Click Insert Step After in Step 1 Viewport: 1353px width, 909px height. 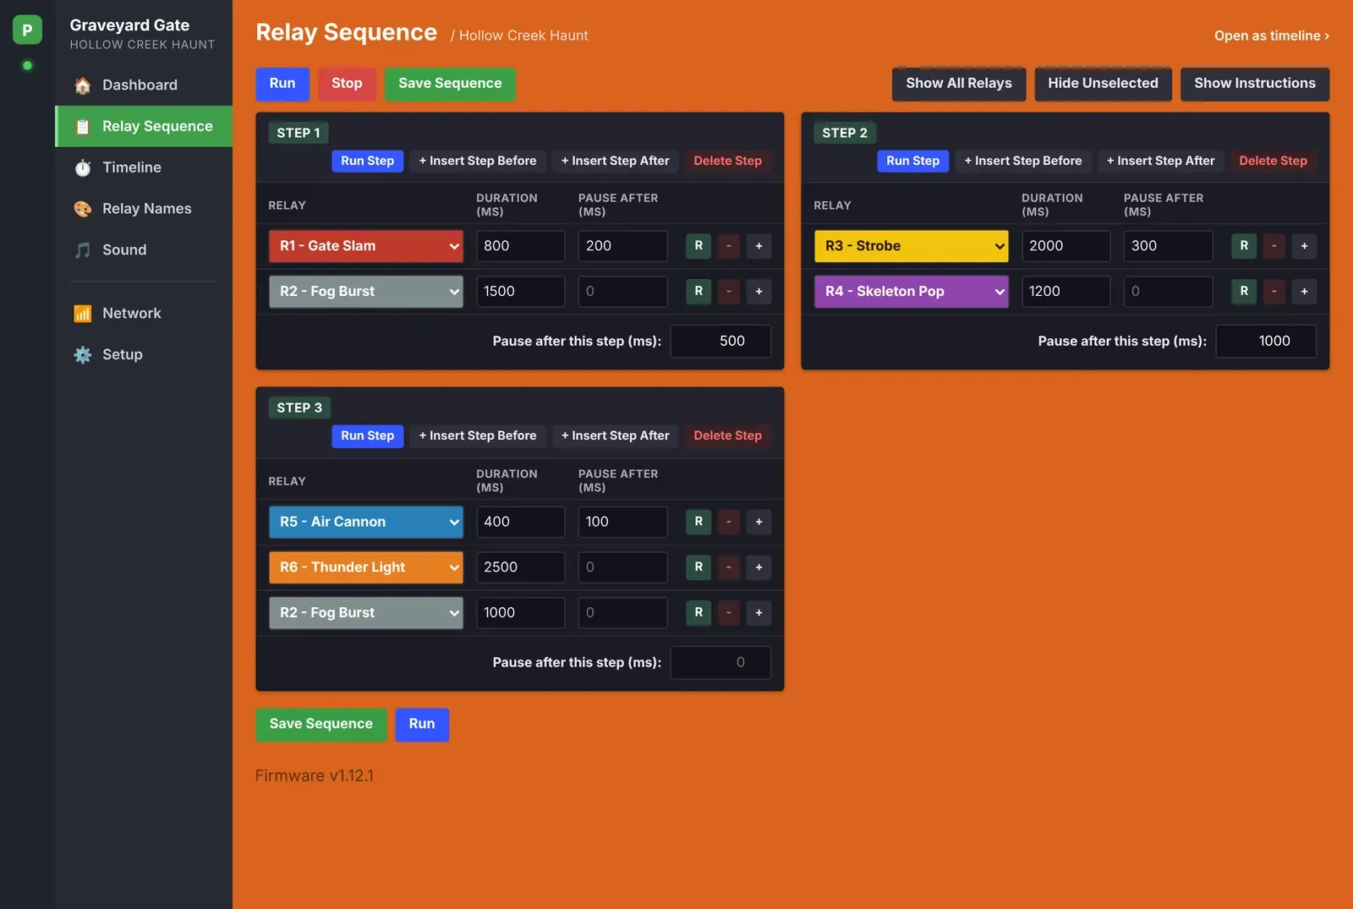[616, 161]
